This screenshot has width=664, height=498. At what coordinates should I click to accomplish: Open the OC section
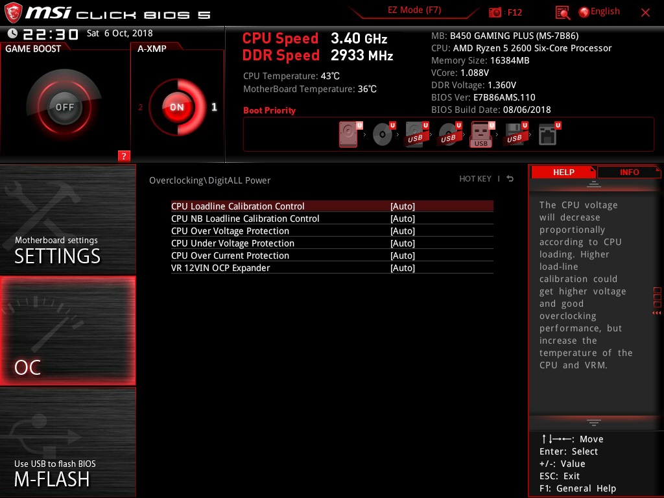click(x=67, y=331)
